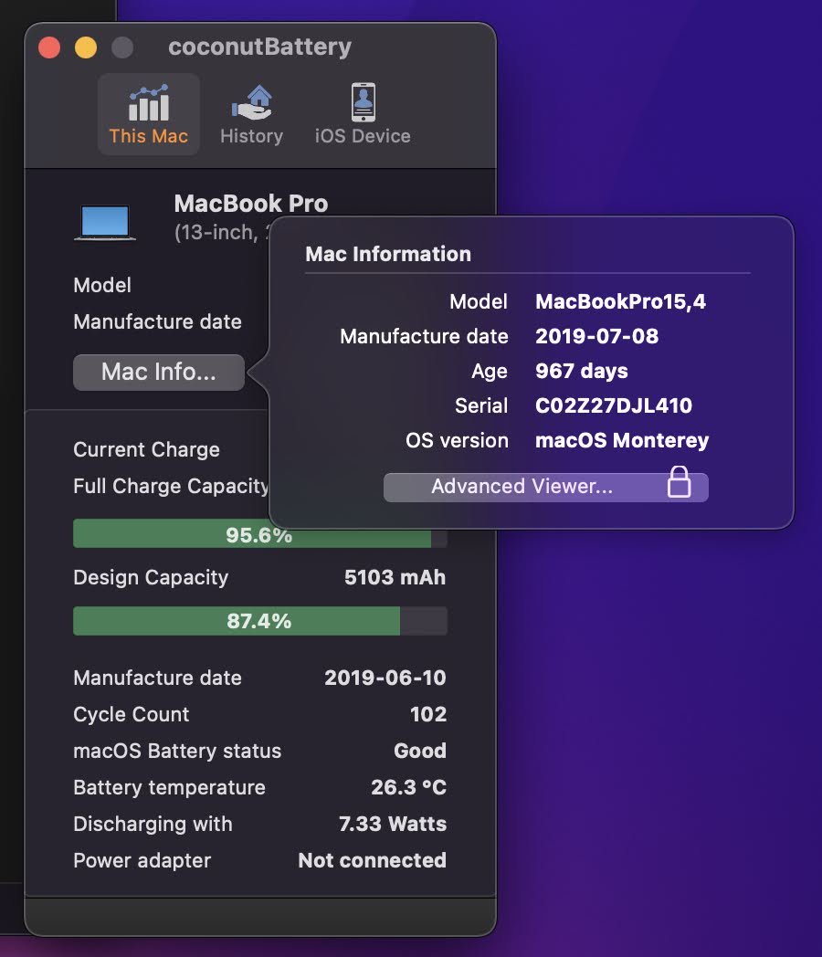Switch to the History tab

coord(251,115)
